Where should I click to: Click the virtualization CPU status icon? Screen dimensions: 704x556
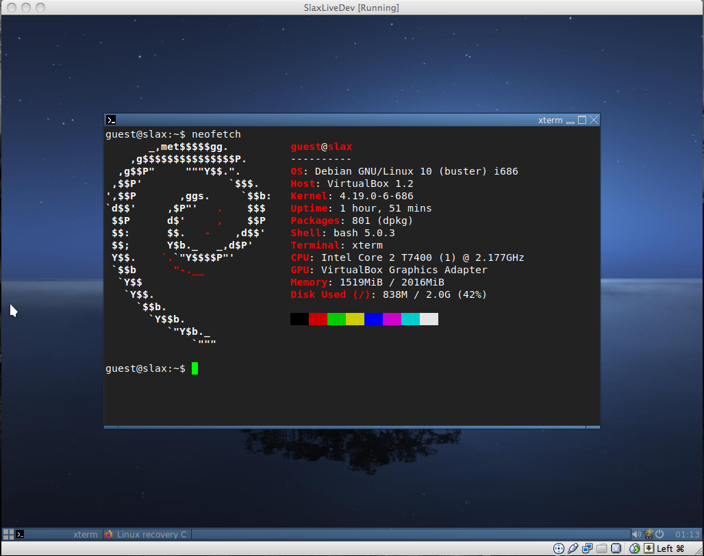[616, 548]
